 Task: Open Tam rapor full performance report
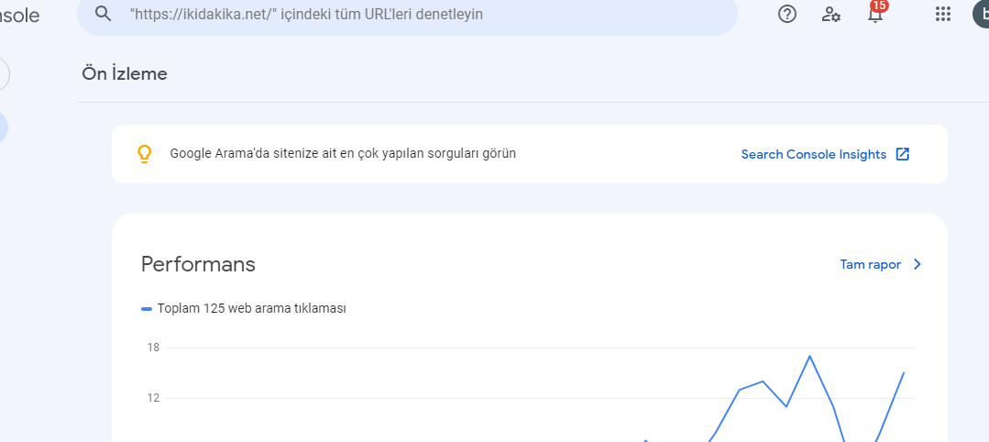click(871, 265)
